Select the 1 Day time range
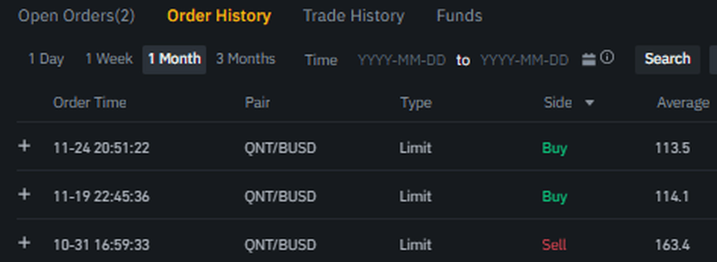 coord(46,59)
